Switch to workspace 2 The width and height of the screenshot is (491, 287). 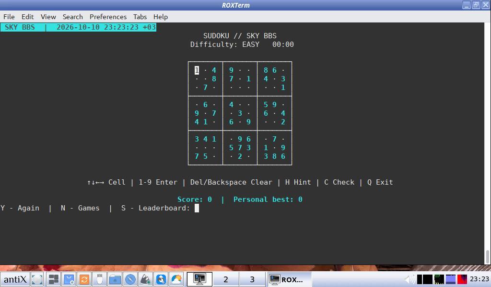point(226,279)
